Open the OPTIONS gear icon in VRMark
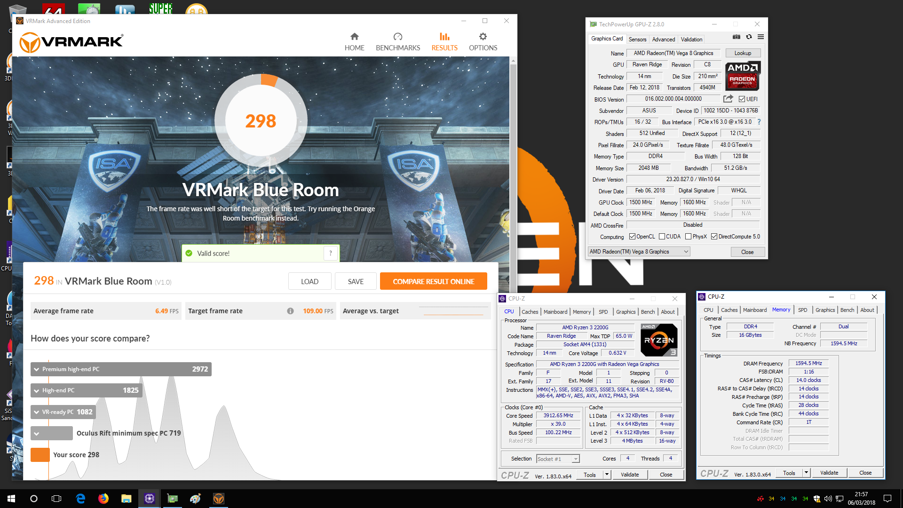 (483, 37)
